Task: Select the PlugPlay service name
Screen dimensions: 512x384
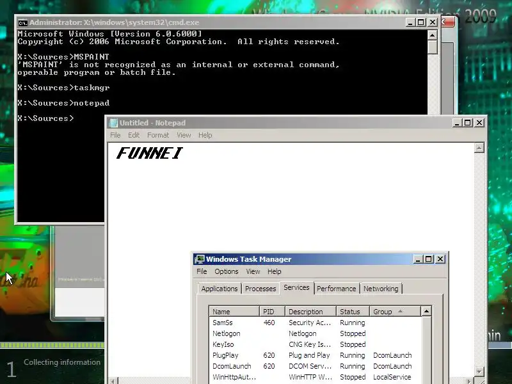Action: [225, 355]
